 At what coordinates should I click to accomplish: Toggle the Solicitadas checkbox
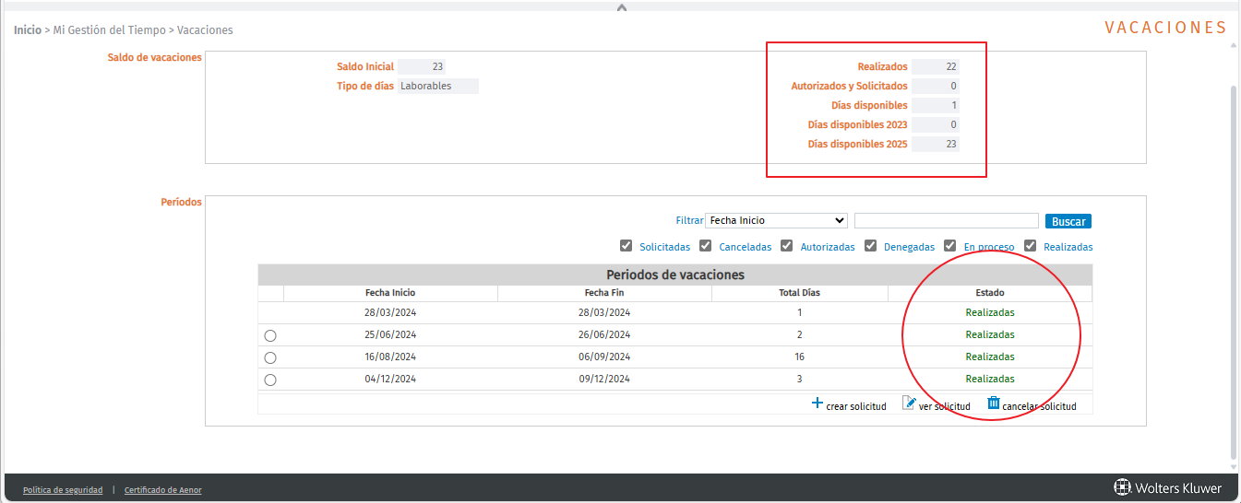point(626,246)
